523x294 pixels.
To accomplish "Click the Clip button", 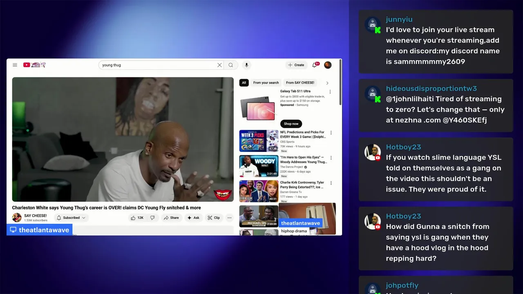I will click(x=214, y=218).
